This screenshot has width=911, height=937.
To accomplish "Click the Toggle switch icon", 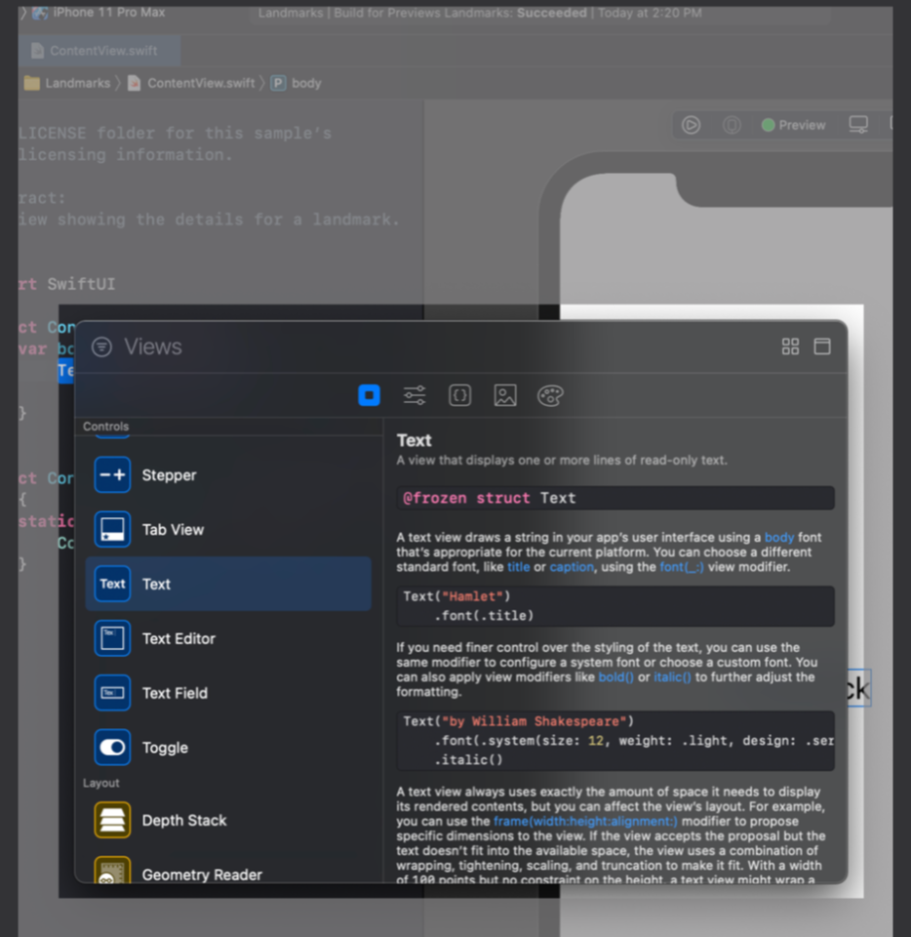I will pos(112,747).
